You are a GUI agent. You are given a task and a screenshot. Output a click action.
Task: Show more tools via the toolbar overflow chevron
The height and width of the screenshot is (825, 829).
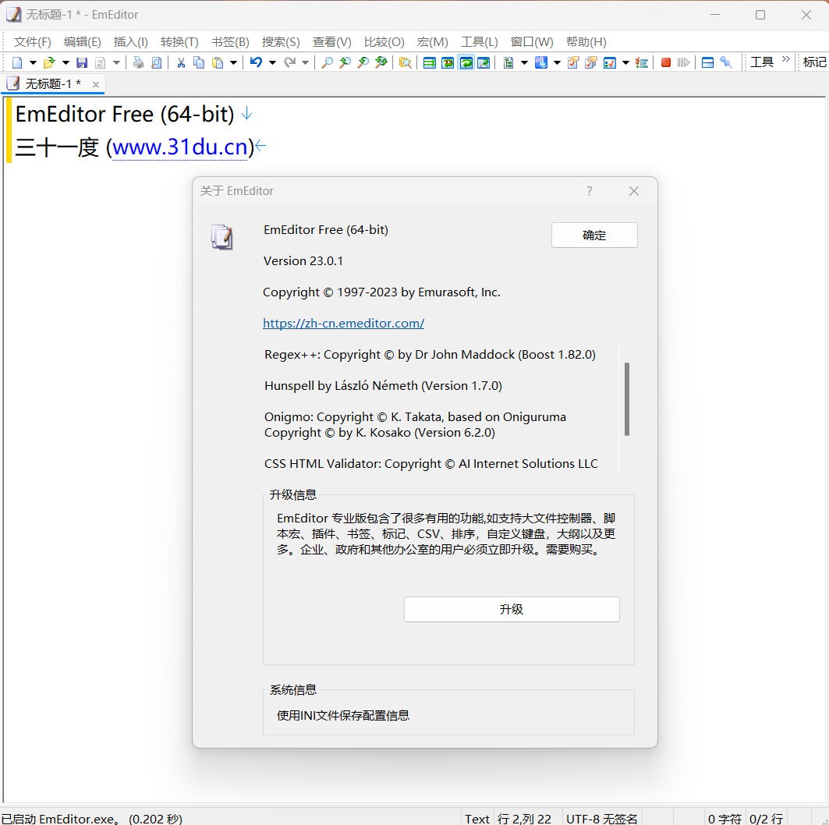[786, 58]
